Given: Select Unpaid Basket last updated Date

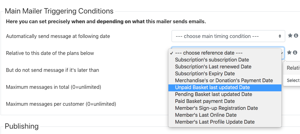Looking at the screenshot, I should [225, 87].
